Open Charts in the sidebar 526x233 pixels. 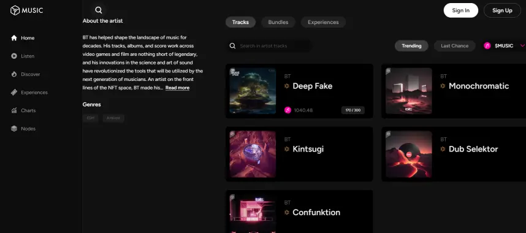(28, 110)
